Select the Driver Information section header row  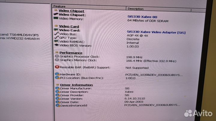click(76, 85)
